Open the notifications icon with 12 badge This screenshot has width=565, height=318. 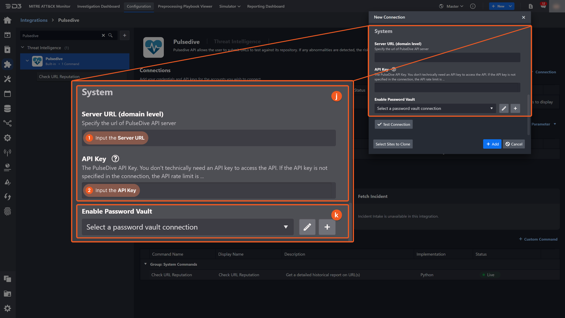pyautogui.click(x=543, y=6)
